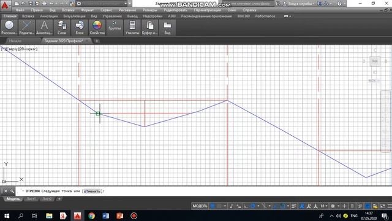
Task: Switch to the Вывод ribbon tab
Action: click(x=132, y=16)
